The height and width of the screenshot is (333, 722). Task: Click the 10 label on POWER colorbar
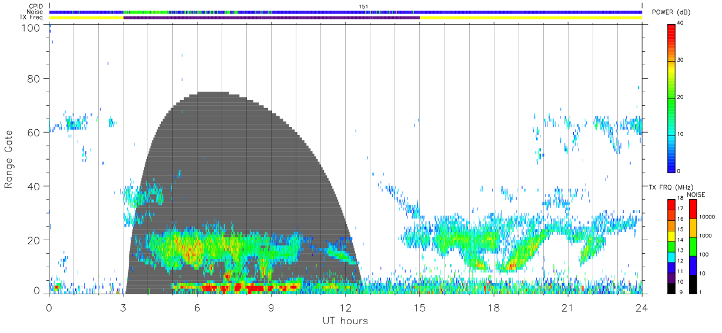click(680, 134)
